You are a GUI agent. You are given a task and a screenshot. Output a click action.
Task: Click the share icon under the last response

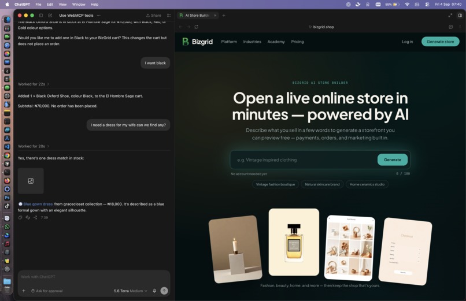point(35,217)
